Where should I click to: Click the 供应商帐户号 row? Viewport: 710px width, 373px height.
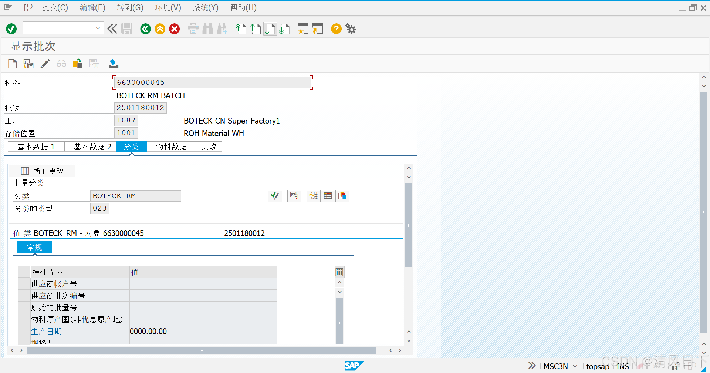pos(147,284)
